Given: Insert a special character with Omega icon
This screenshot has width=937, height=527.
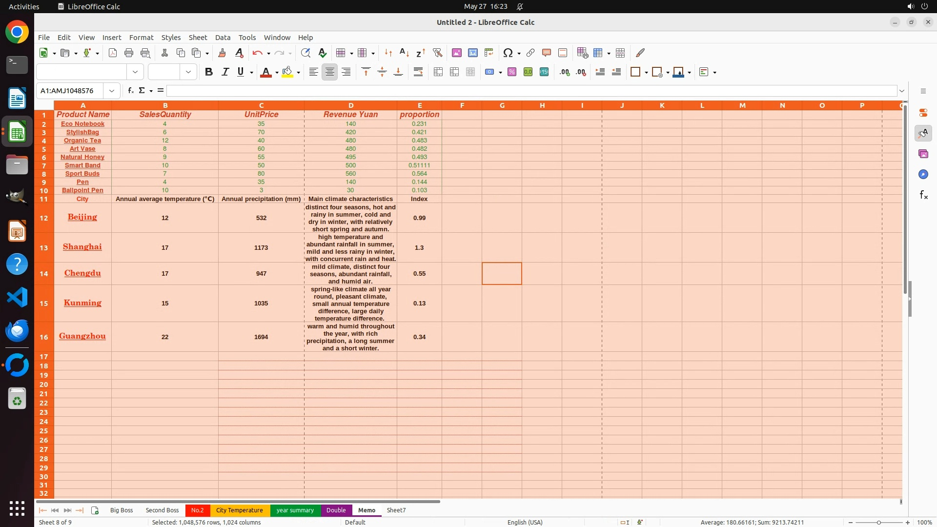Looking at the screenshot, I should point(508,53).
